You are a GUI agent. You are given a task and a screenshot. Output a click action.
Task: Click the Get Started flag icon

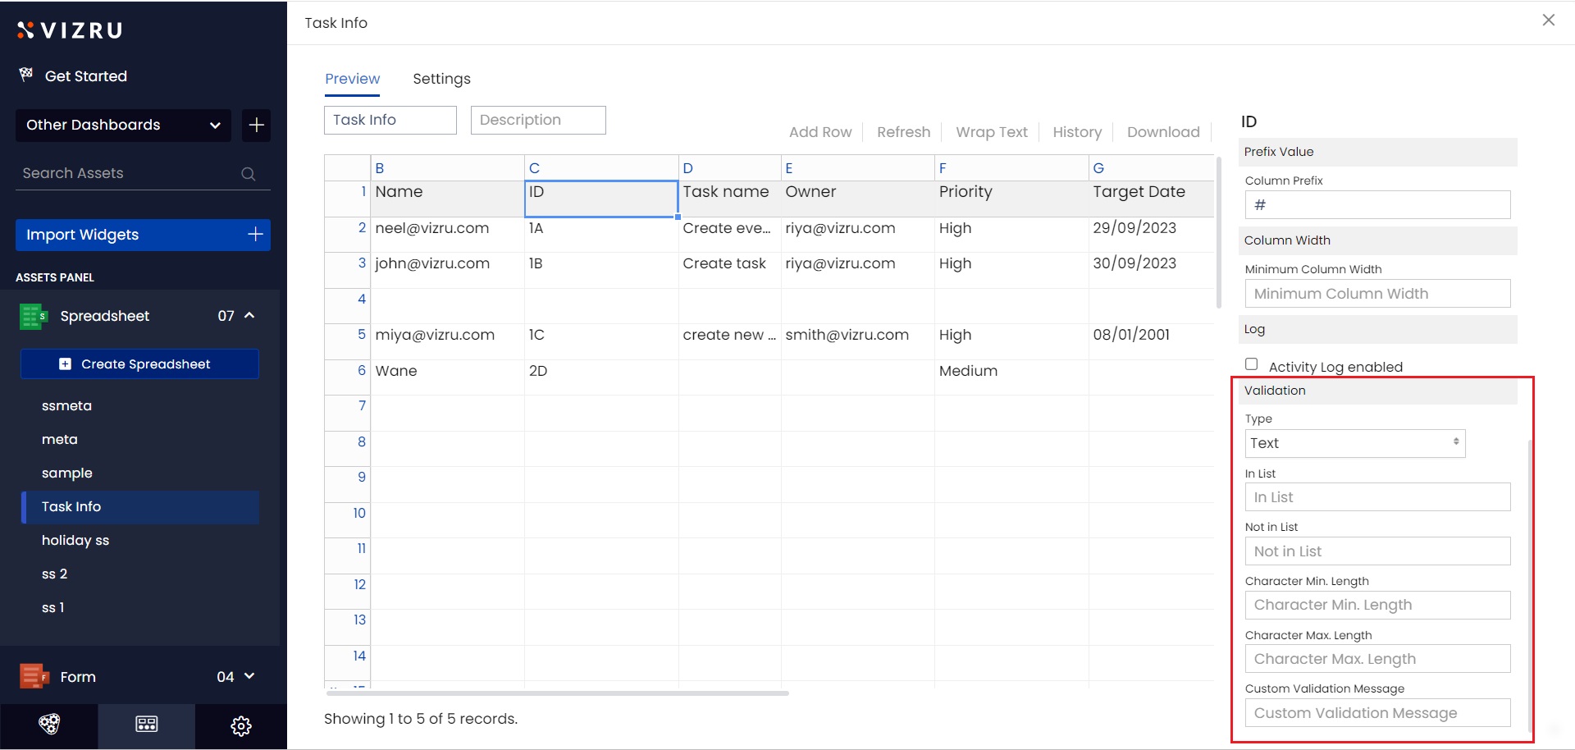pyautogui.click(x=26, y=75)
